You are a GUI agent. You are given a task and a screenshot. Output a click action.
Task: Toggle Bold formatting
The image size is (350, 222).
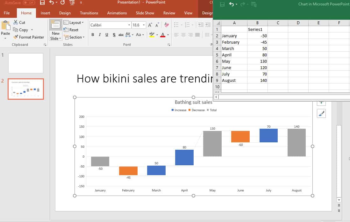(93, 35)
